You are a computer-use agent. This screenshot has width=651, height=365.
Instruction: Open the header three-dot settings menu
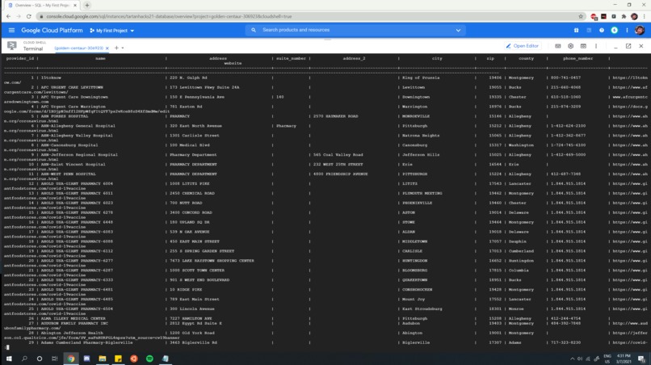coord(627,31)
